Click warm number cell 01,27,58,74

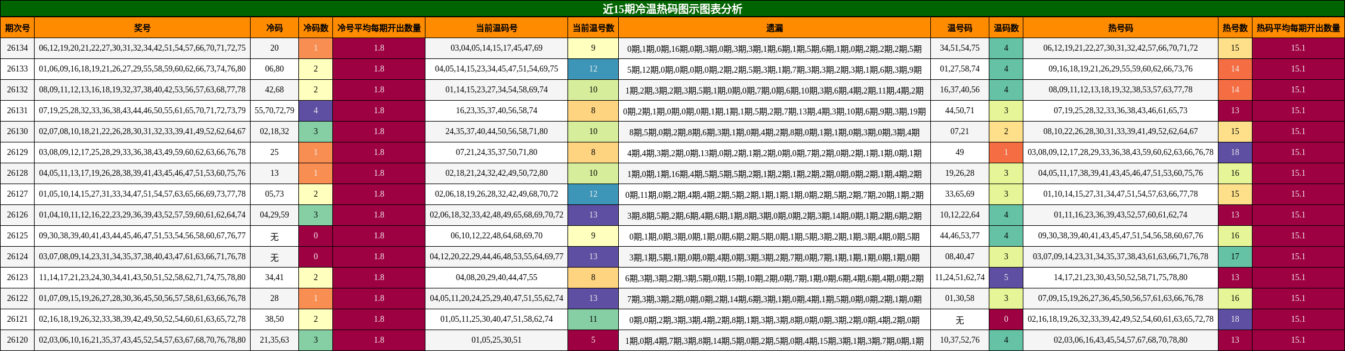(960, 69)
